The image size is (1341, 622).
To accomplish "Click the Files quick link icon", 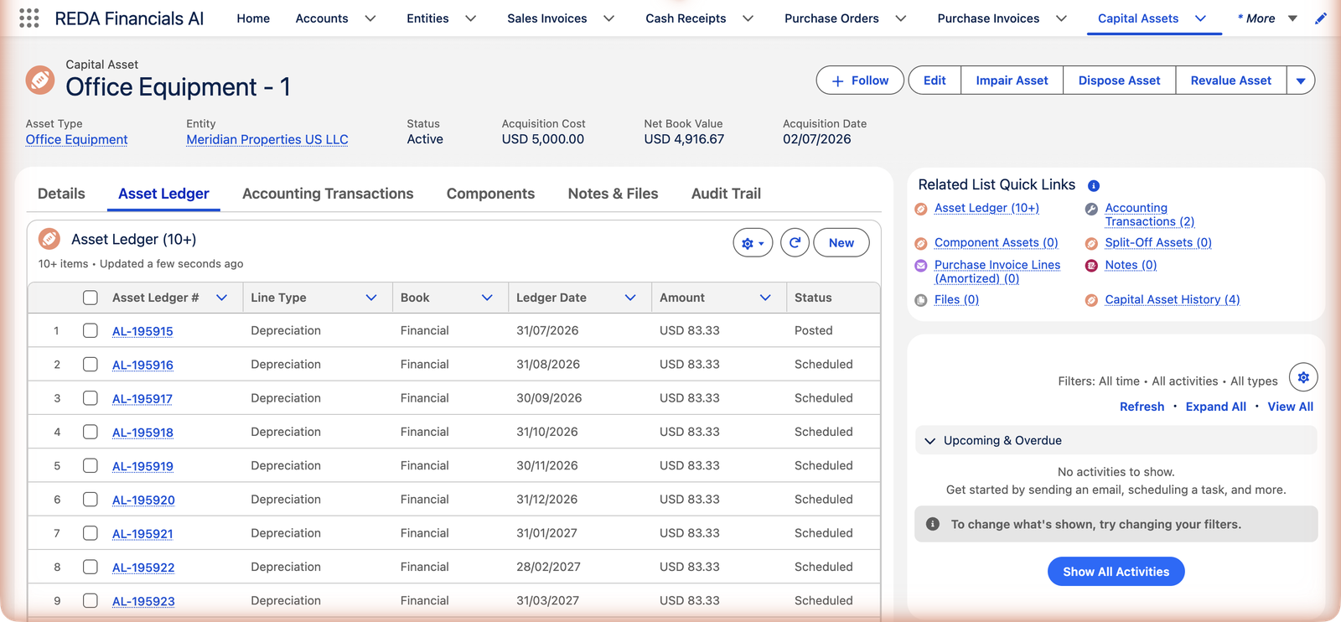I will click(921, 300).
